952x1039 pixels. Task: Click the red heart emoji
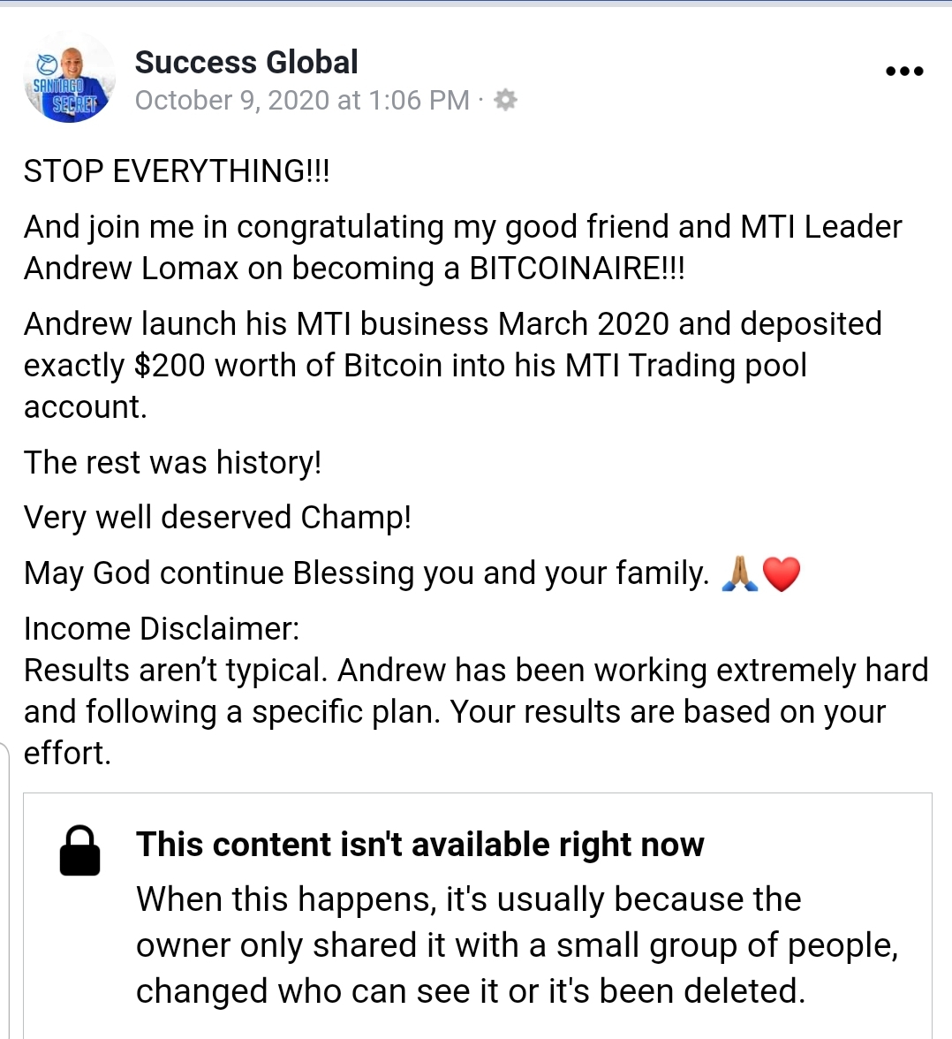click(781, 574)
